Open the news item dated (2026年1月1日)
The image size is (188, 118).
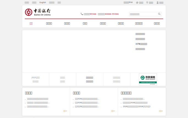[136, 106]
